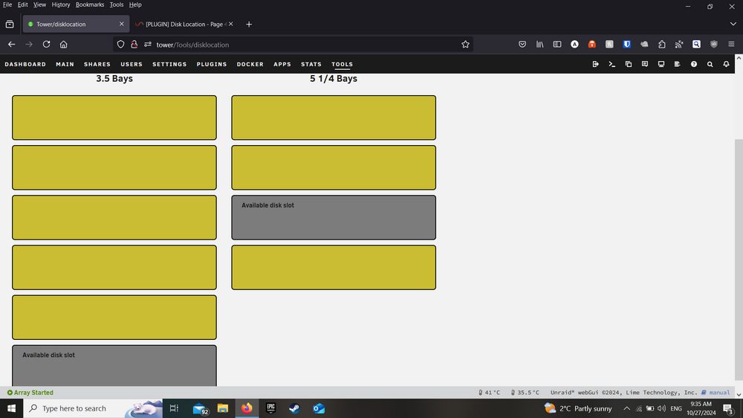Open the Unraid feedback icon
743x418 pixels.
[x=644, y=64]
